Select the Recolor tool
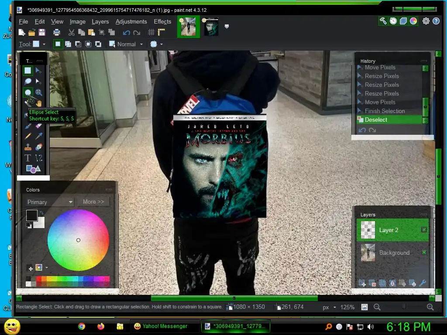 pos(38,147)
